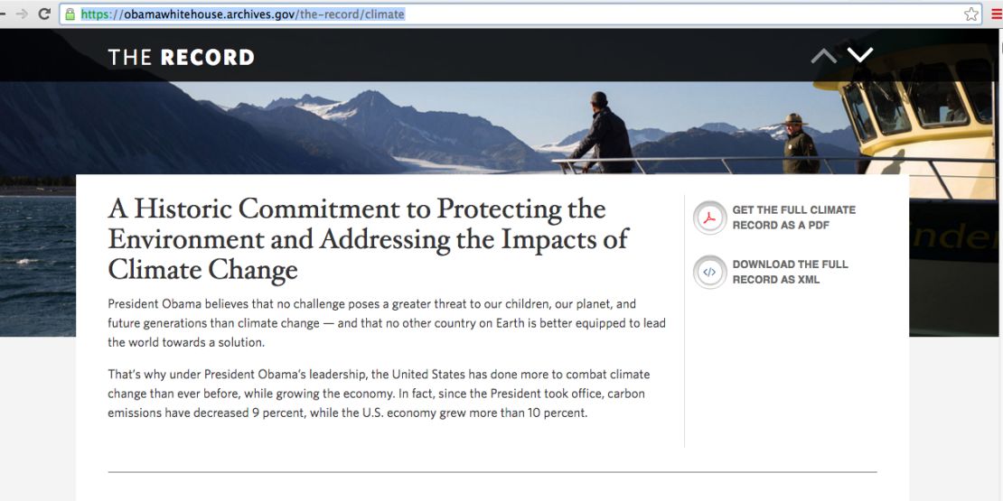
Task: Click the vertical scrollbar at right edge
Action: [x=999, y=265]
